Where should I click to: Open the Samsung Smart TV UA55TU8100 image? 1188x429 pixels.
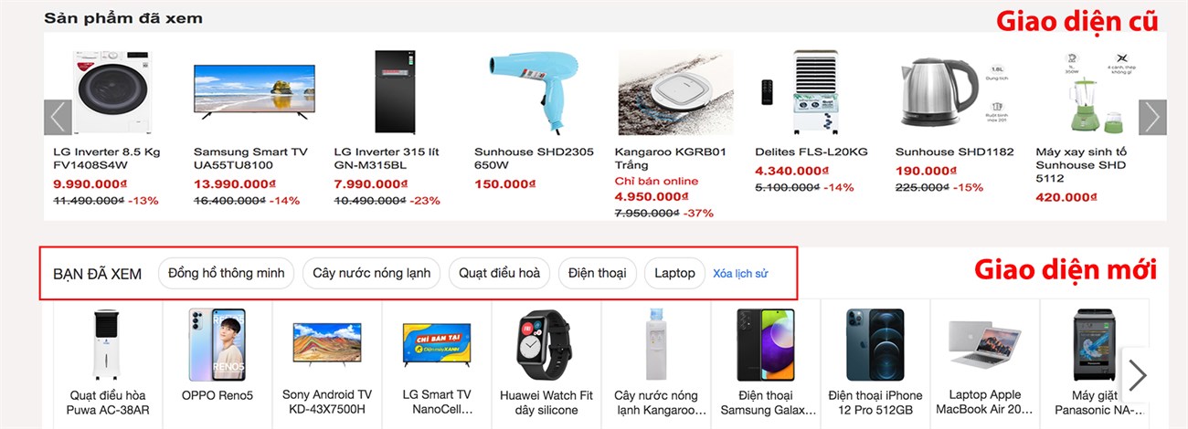[x=251, y=92]
